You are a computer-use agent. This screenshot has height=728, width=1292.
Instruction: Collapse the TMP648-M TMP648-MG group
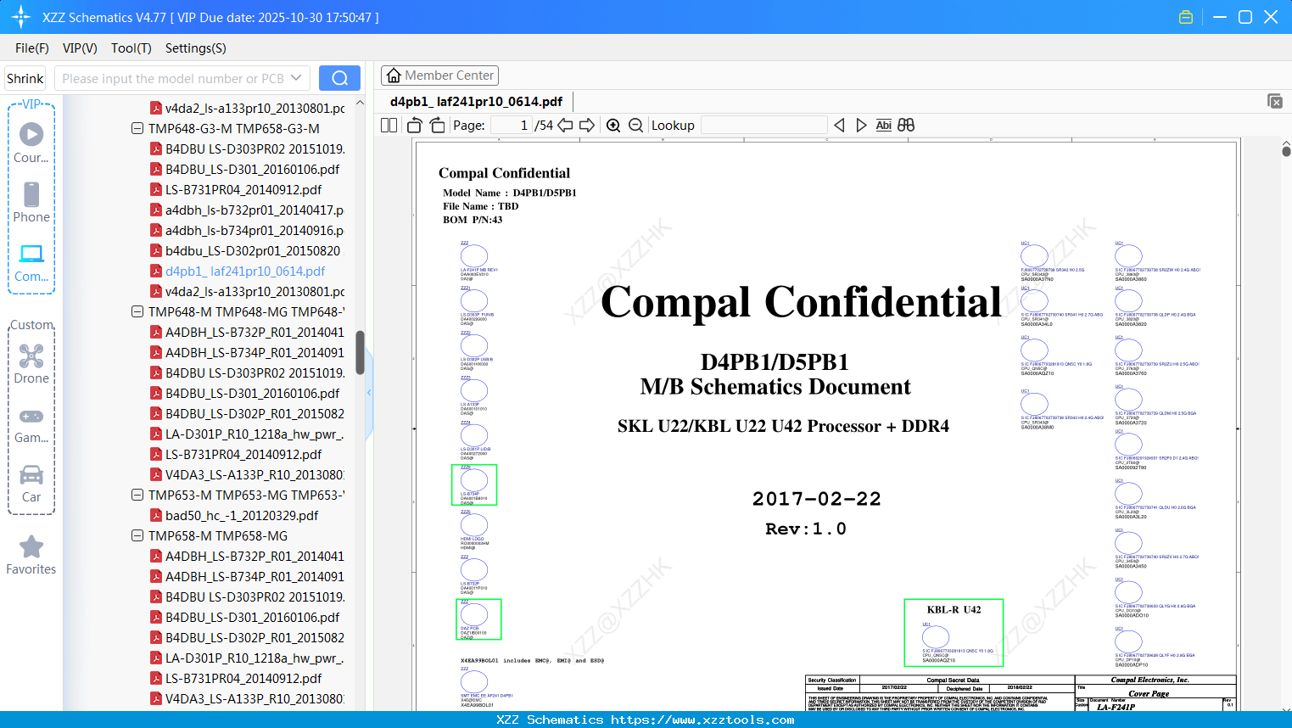(x=137, y=311)
